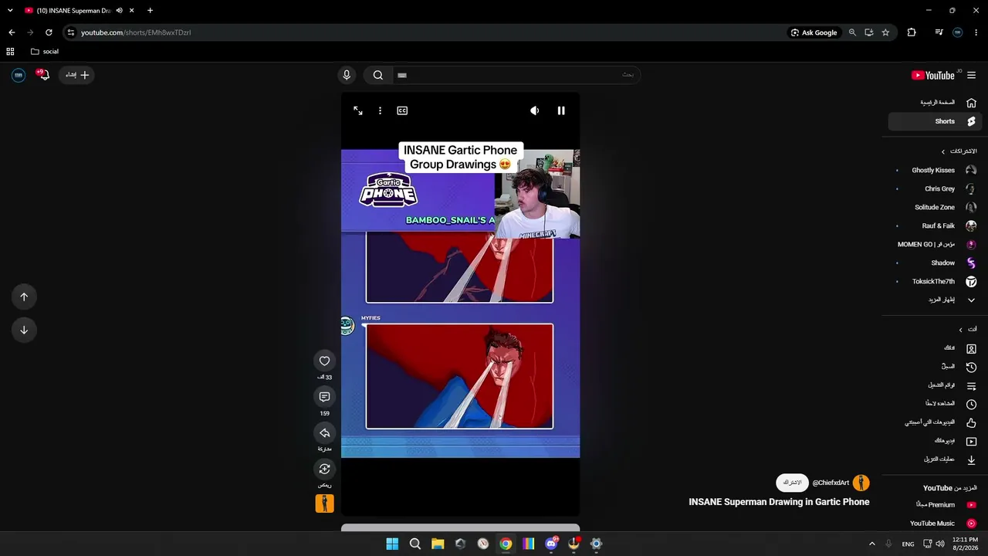
Task: Click the YouTube Shorts URL in the address bar
Action: (136, 32)
